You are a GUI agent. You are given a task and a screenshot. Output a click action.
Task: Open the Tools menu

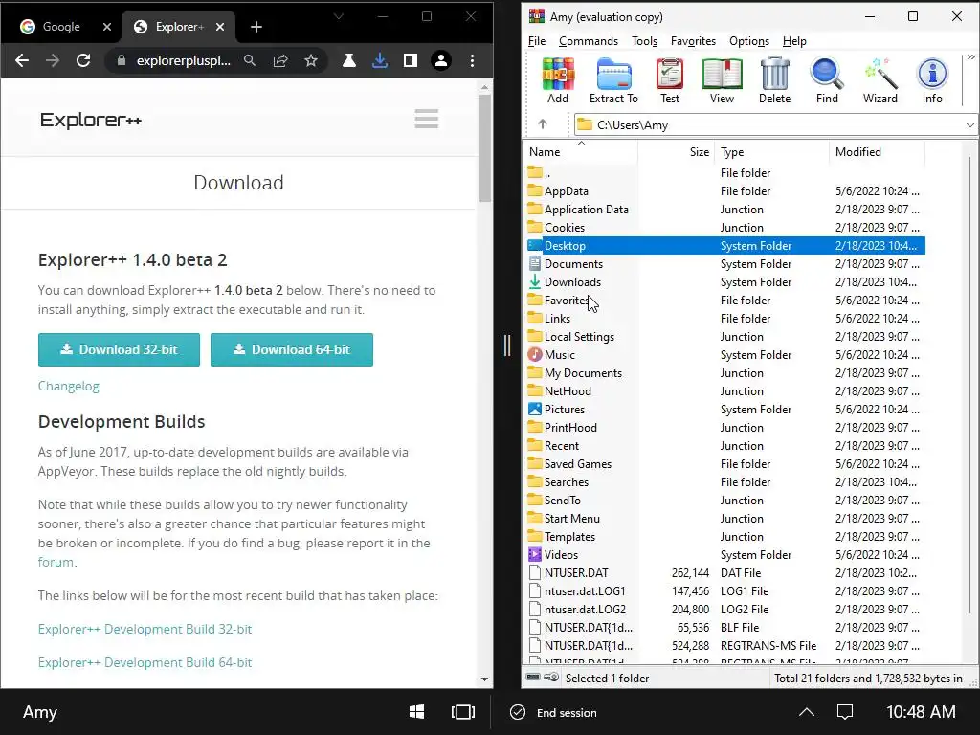pos(644,41)
